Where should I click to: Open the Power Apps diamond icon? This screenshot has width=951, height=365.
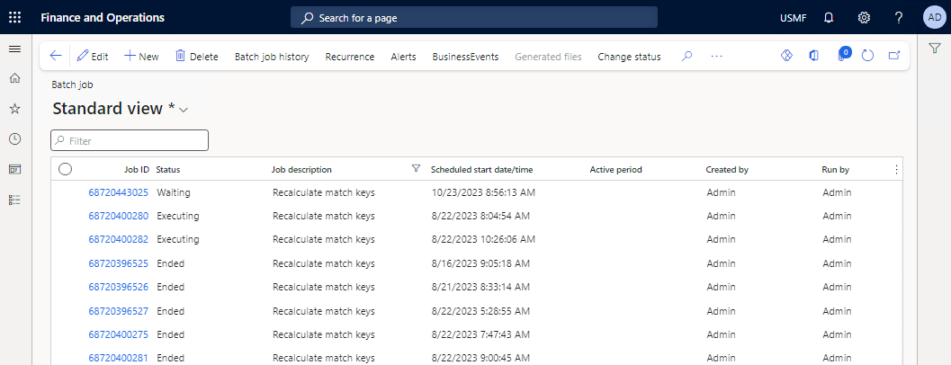786,56
